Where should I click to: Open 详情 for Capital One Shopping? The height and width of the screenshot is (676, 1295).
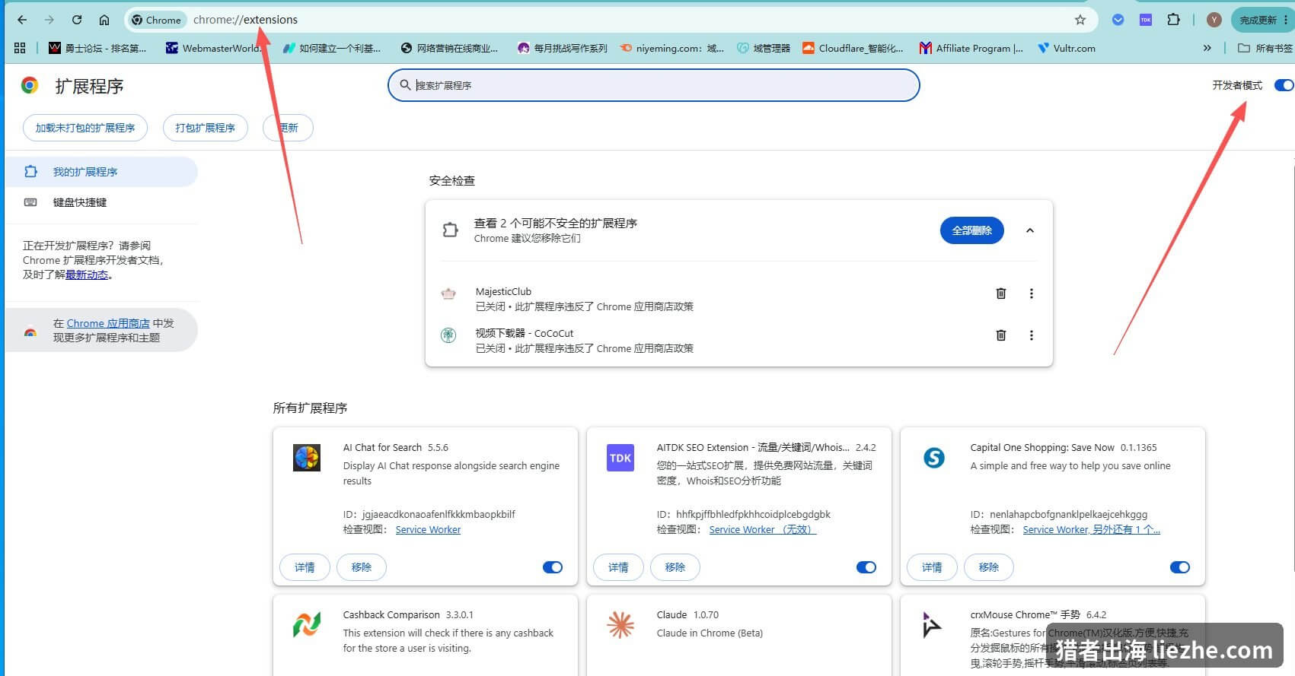coord(932,567)
